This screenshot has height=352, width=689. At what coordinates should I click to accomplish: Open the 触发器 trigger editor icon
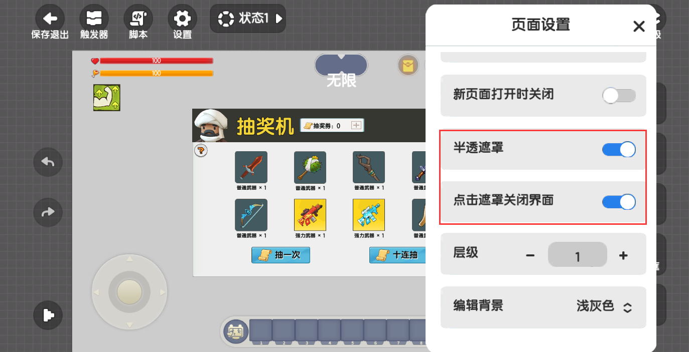(94, 19)
